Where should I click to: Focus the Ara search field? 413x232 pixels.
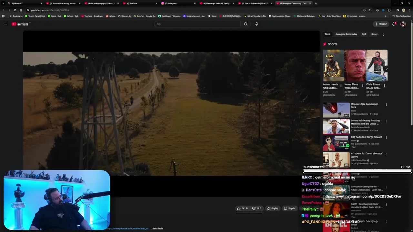tap(197, 24)
